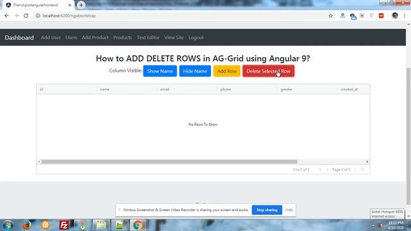The height and width of the screenshot is (231, 411).
Task: Click the browser forward arrow
Action: point(16,15)
